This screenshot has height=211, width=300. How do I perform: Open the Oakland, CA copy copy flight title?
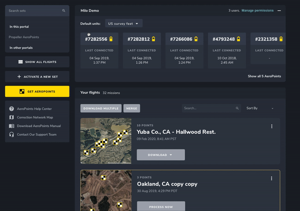click(x=167, y=184)
